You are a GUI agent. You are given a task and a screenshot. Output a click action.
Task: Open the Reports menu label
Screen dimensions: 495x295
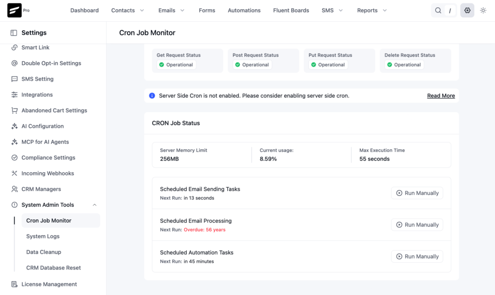click(367, 11)
